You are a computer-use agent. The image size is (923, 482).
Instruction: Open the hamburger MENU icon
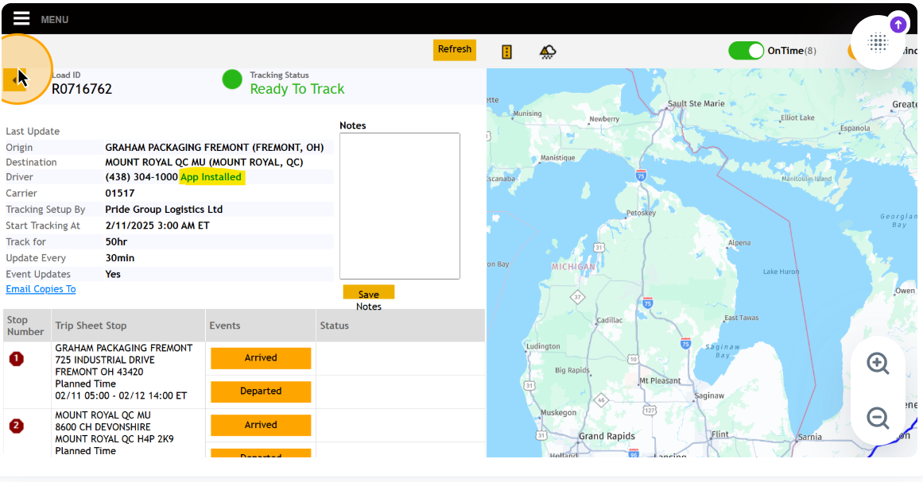[x=21, y=18]
